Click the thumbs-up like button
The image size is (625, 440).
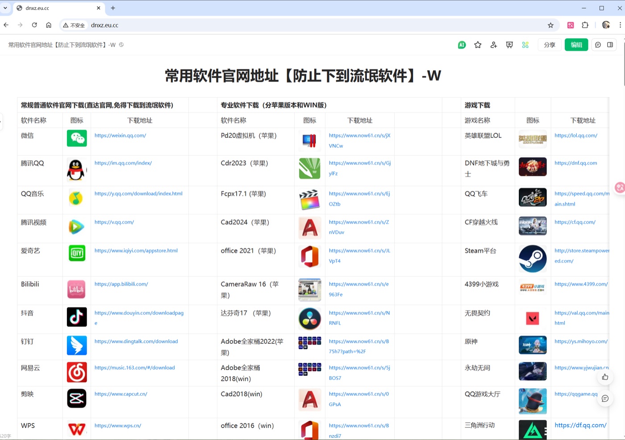pyautogui.click(x=605, y=377)
